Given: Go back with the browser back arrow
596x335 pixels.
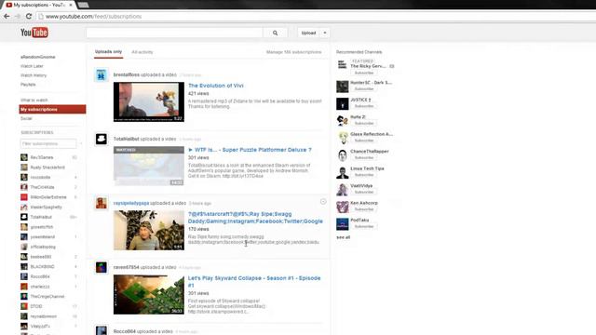Looking at the screenshot, I should tap(7, 17).
